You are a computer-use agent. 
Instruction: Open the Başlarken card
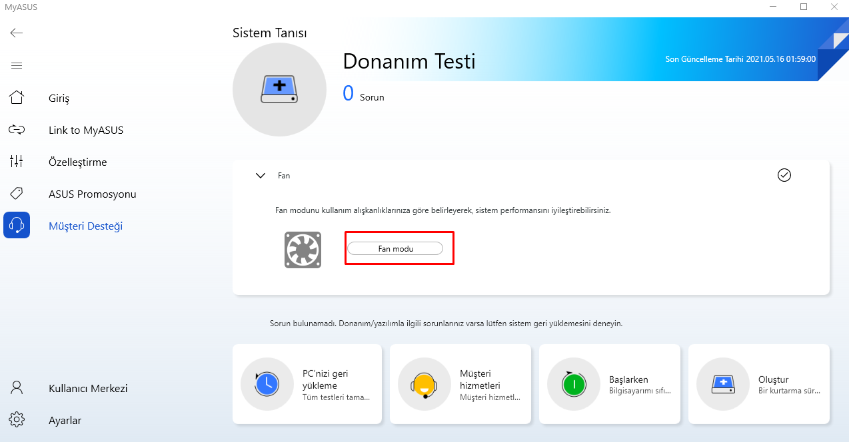point(610,384)
